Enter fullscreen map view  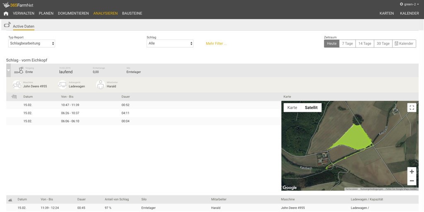point(412,108)
